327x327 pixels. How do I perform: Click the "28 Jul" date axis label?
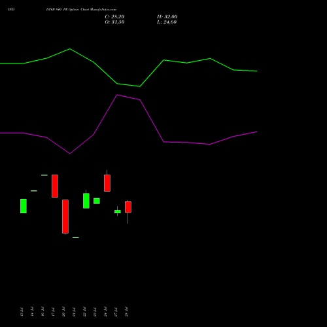pos(126,312)
